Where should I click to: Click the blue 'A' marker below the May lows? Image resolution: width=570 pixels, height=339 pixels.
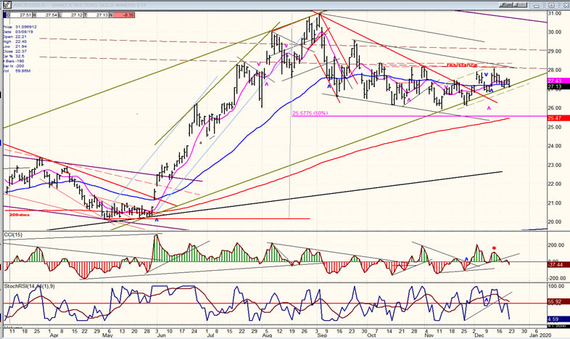157,220
